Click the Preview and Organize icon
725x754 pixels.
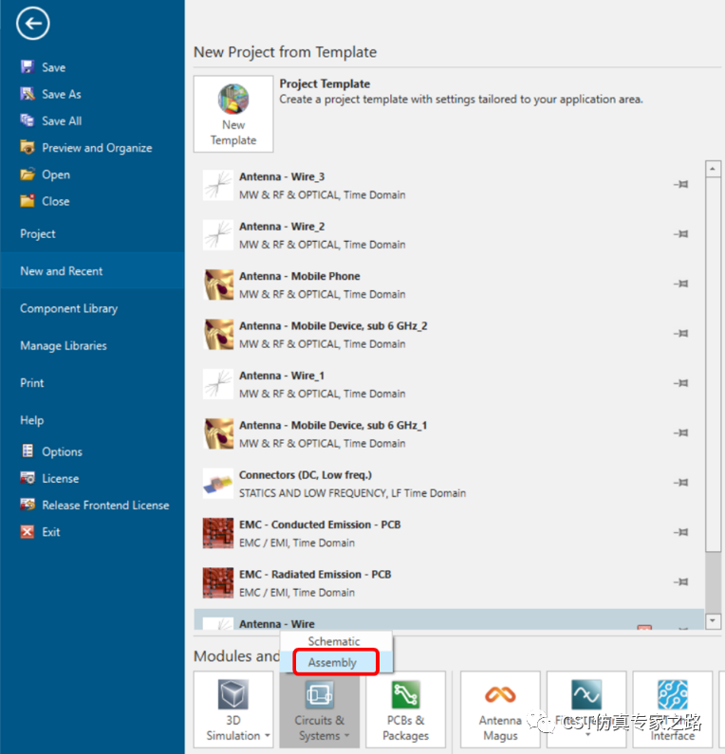[x=28, y=147]
